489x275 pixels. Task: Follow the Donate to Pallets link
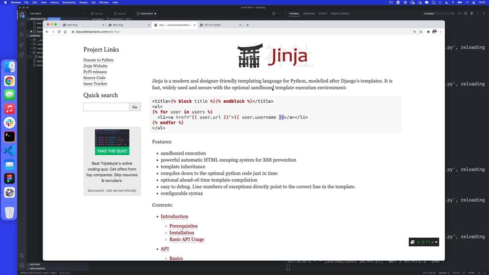[x=98, y=60]
